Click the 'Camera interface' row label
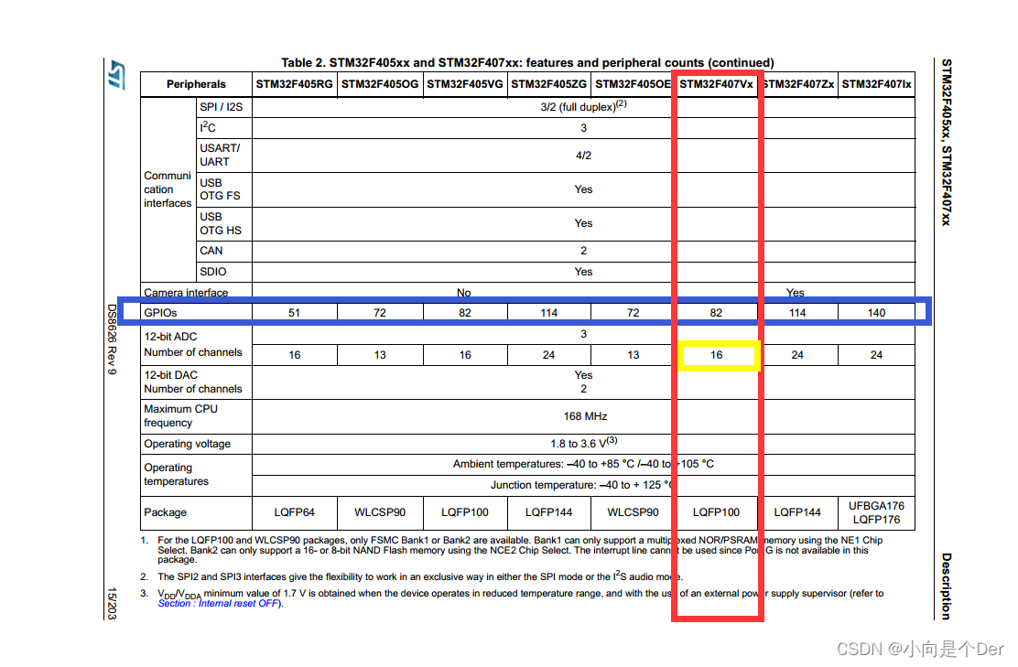Viewport: 1018px width, 667px height. click(x=186, y=293)
